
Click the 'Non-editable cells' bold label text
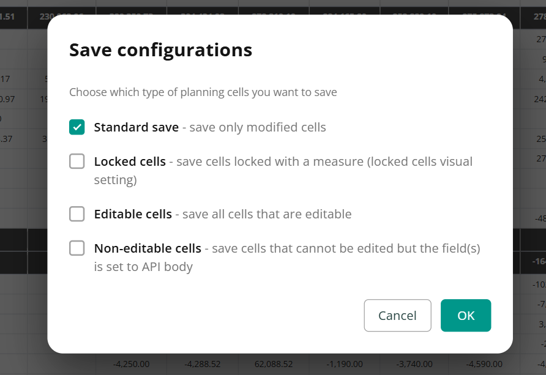pyautogui.click(x=148, y=248)
